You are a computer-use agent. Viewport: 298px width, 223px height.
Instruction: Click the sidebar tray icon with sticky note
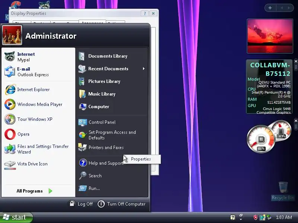tap(263, 217)
